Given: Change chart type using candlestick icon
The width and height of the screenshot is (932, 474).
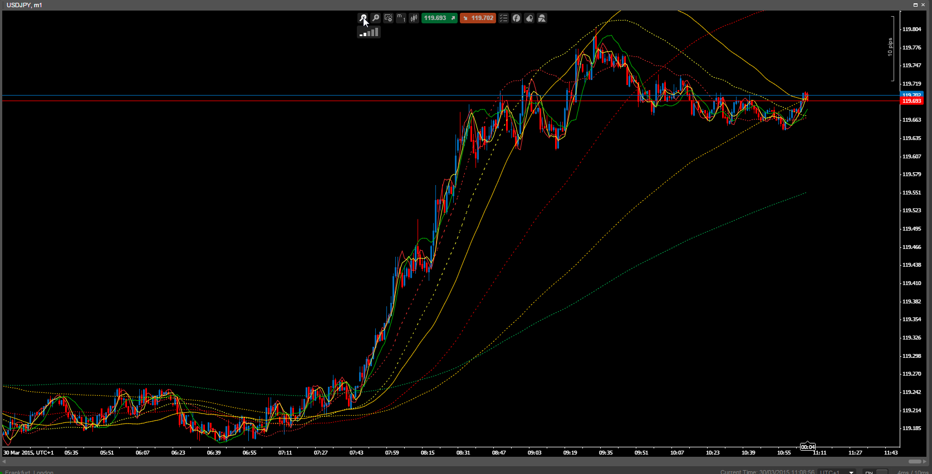Looking at the screenshot, I should point(414,18).
